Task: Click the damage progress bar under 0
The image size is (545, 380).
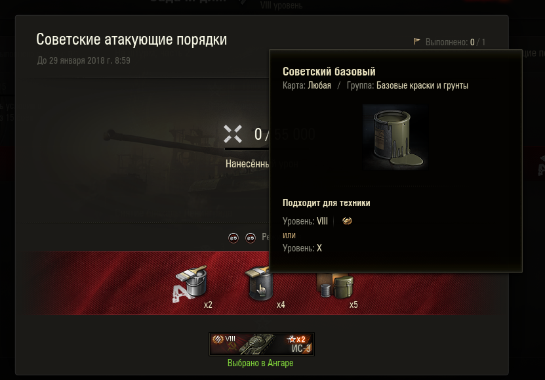Action: click(x=247, y=149)
